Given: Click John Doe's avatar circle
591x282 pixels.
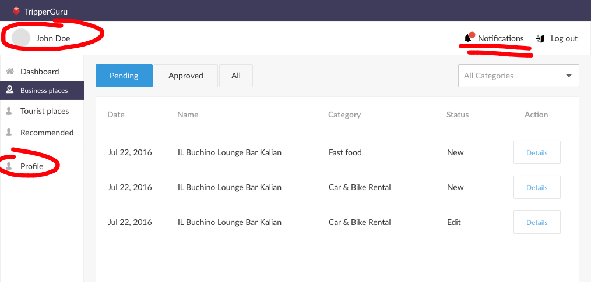Looking at the screenshot, I should point(21,38).
